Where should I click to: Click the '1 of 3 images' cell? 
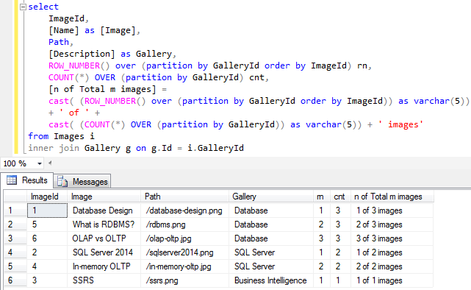pyautogui.click(x=392, y=211)
